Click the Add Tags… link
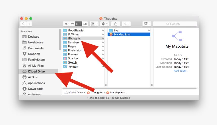 point(181,71)
